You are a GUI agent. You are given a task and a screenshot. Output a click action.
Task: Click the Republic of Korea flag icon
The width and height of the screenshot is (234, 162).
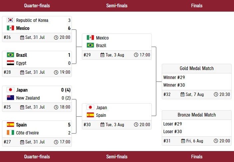pos(10,20)
